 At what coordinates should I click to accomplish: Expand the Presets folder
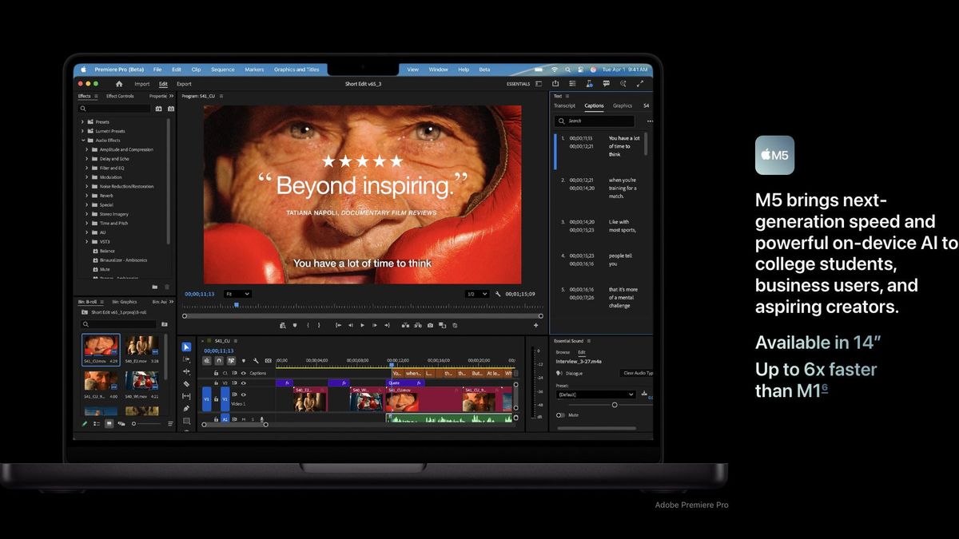(82, 122)
